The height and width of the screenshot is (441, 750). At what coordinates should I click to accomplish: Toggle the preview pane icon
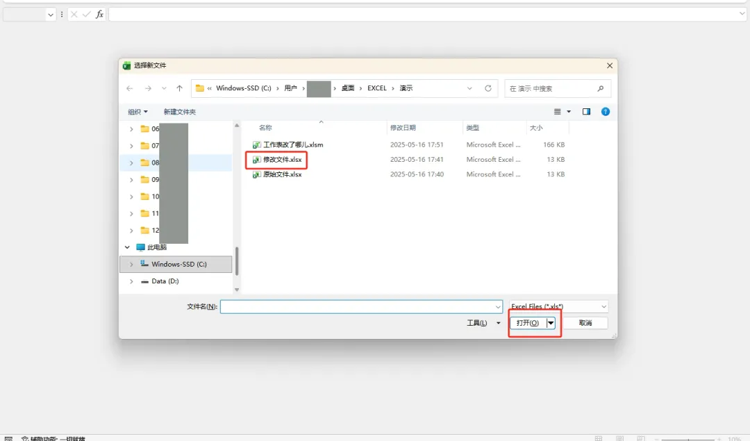[586, 112]
